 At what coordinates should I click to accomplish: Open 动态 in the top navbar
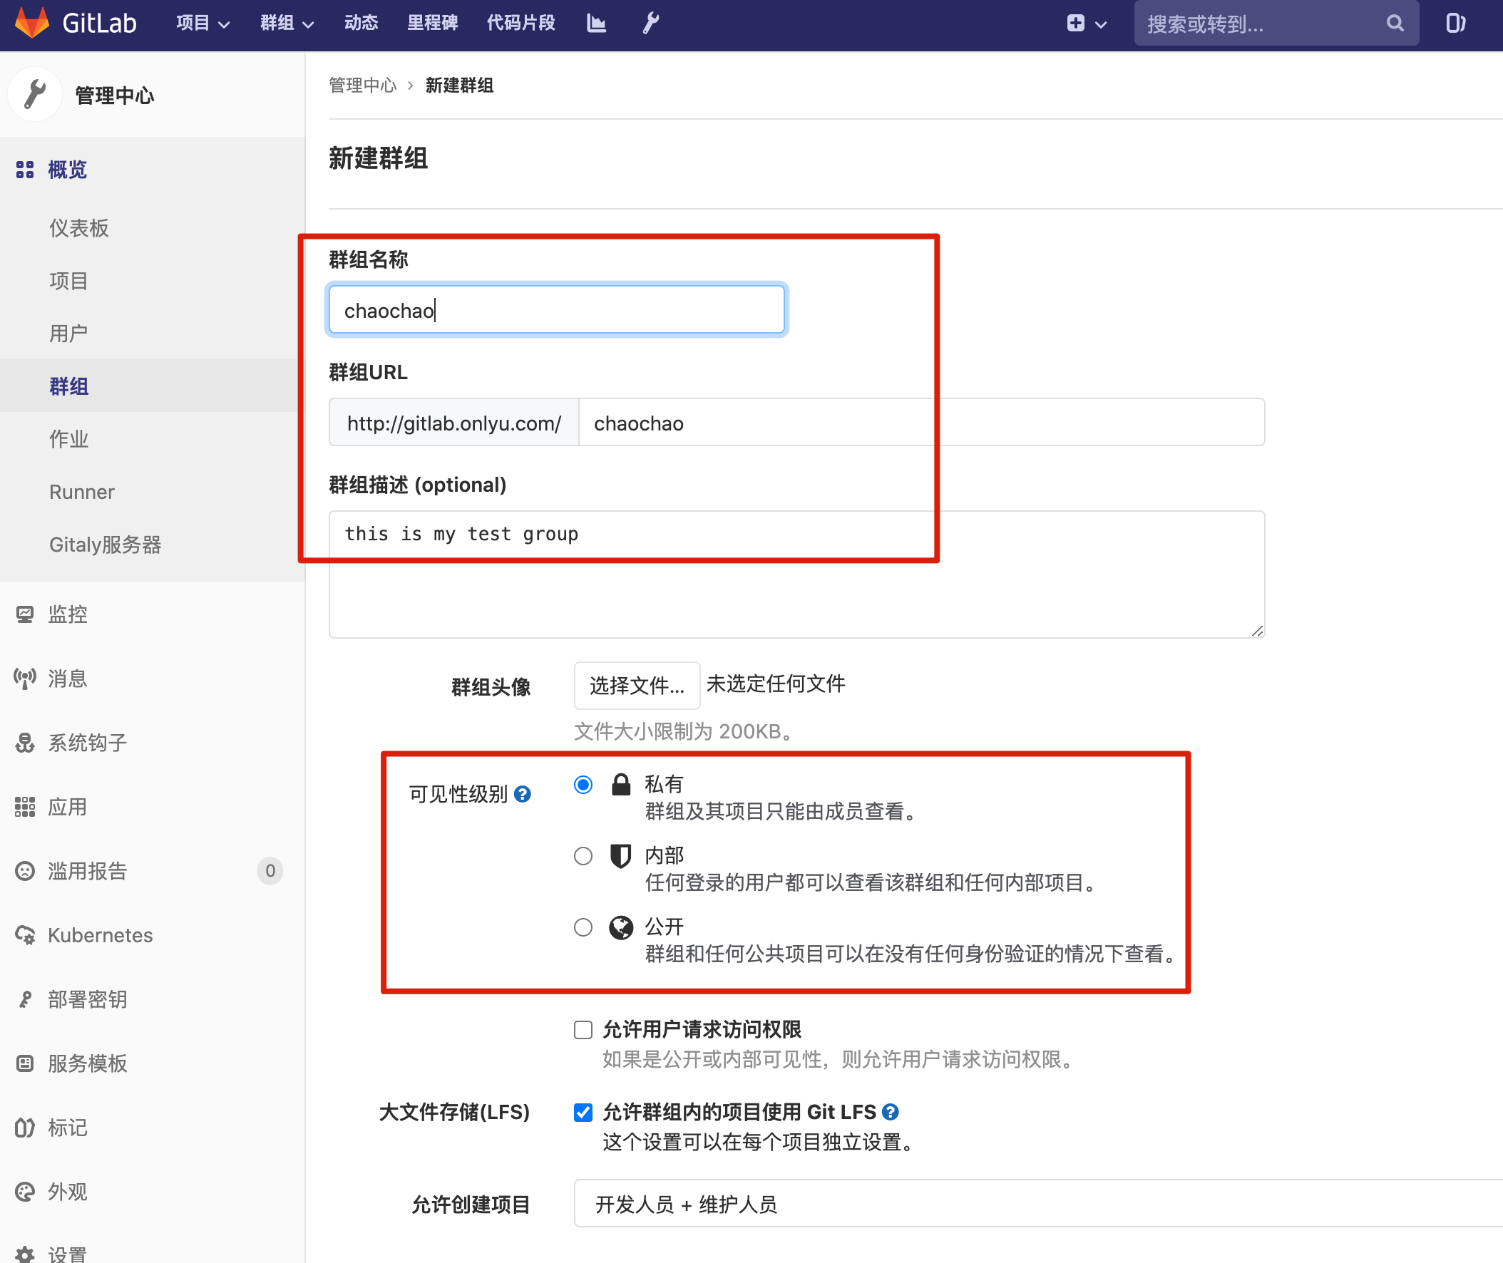361,23
